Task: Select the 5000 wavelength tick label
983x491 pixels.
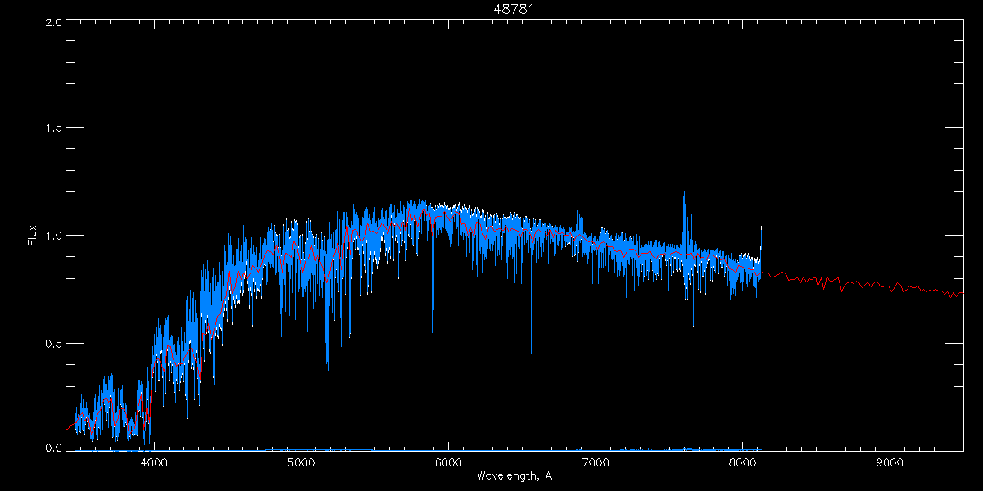Action: click(301, 462)
